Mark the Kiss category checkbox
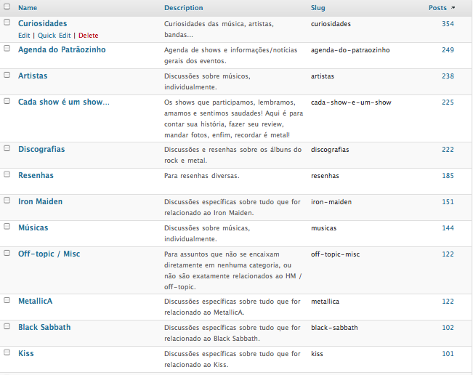 7,353
